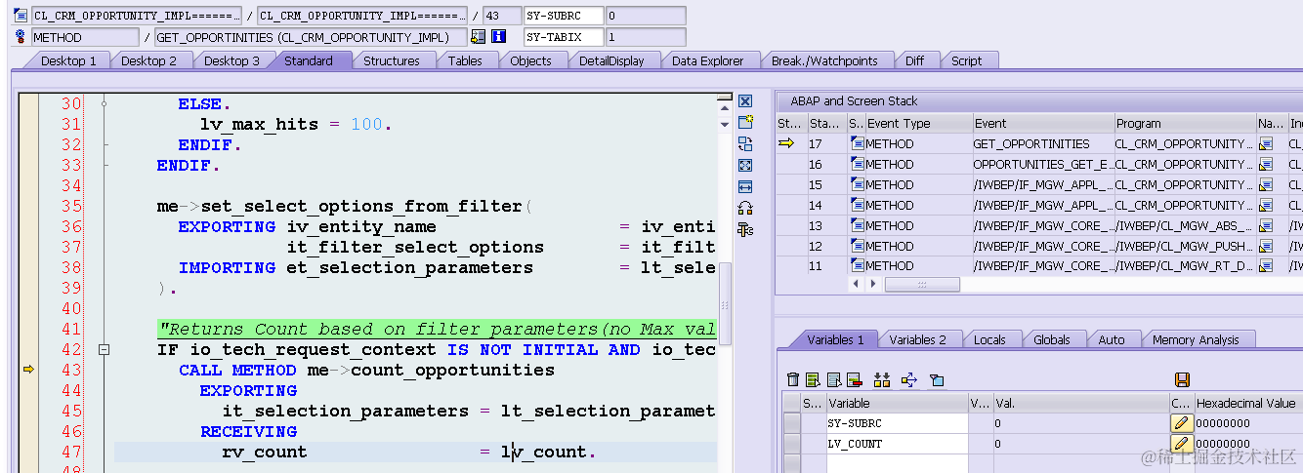Select the row selector for LV_COUNT
This screenshot has width=1303, height=473.
click(x=791, y=444)
